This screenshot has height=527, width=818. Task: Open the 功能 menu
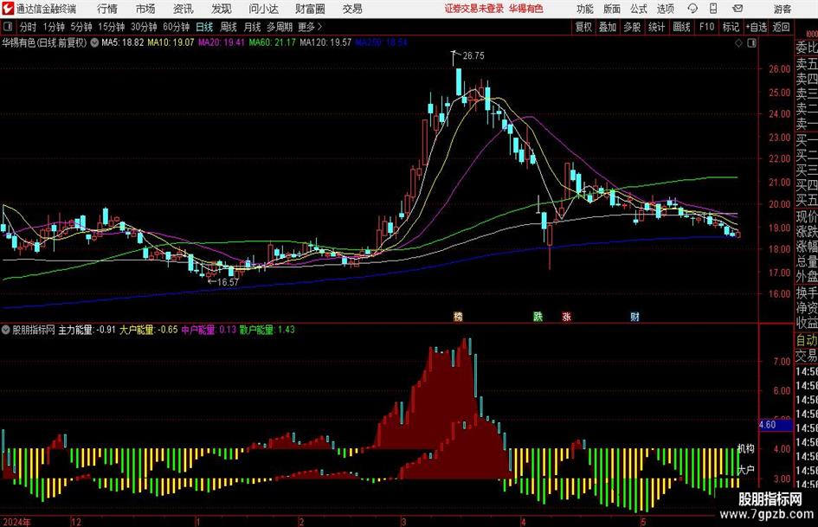point(585,9)
